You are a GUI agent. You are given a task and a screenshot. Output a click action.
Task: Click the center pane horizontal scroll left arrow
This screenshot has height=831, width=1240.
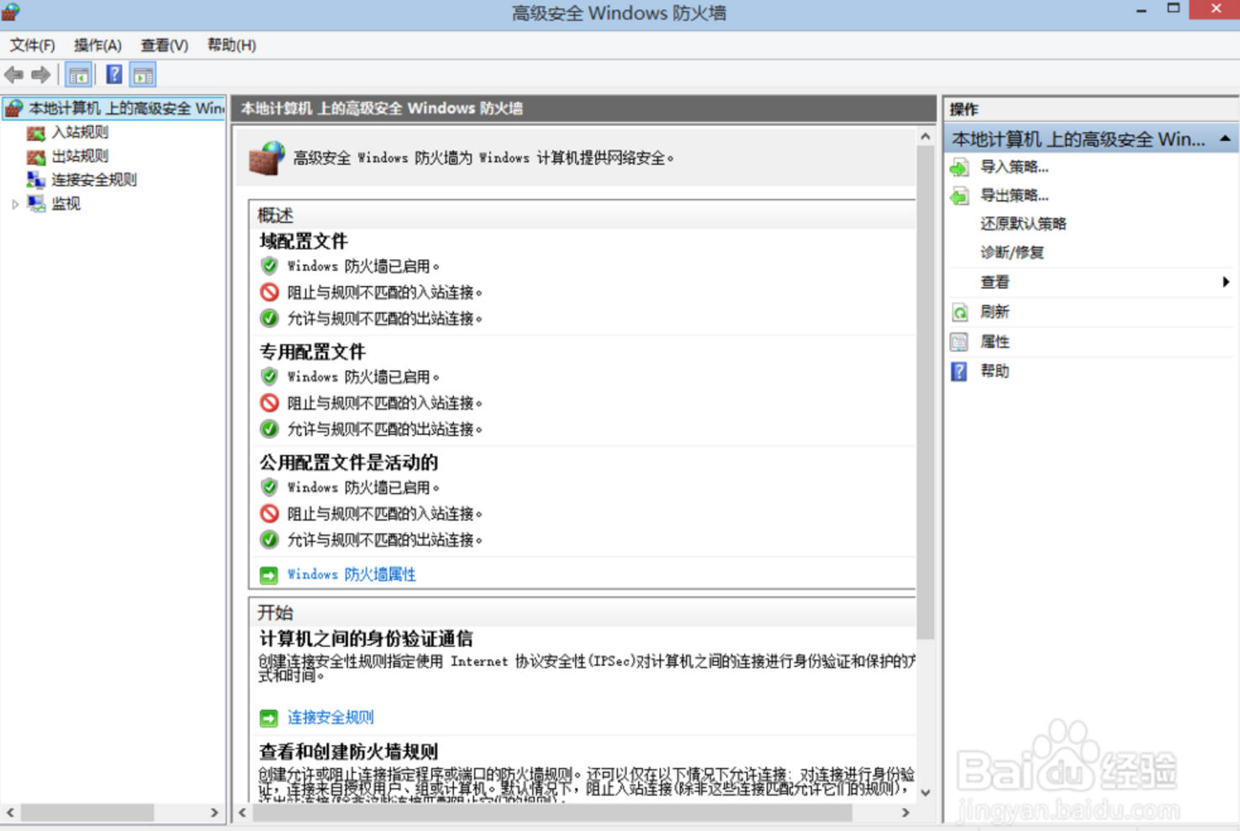pos(242,812)
